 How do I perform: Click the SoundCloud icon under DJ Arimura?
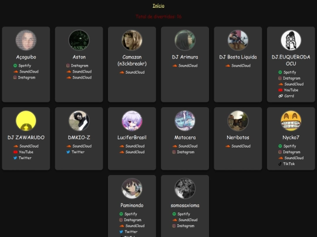(x=175, y=66)
